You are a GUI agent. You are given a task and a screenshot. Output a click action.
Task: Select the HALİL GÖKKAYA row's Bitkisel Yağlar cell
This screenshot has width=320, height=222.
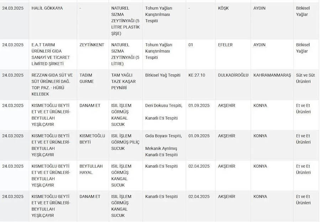coord(302,11)
